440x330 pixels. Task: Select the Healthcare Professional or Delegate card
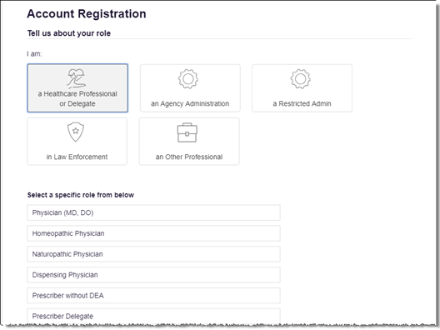[x=77, y=88]
